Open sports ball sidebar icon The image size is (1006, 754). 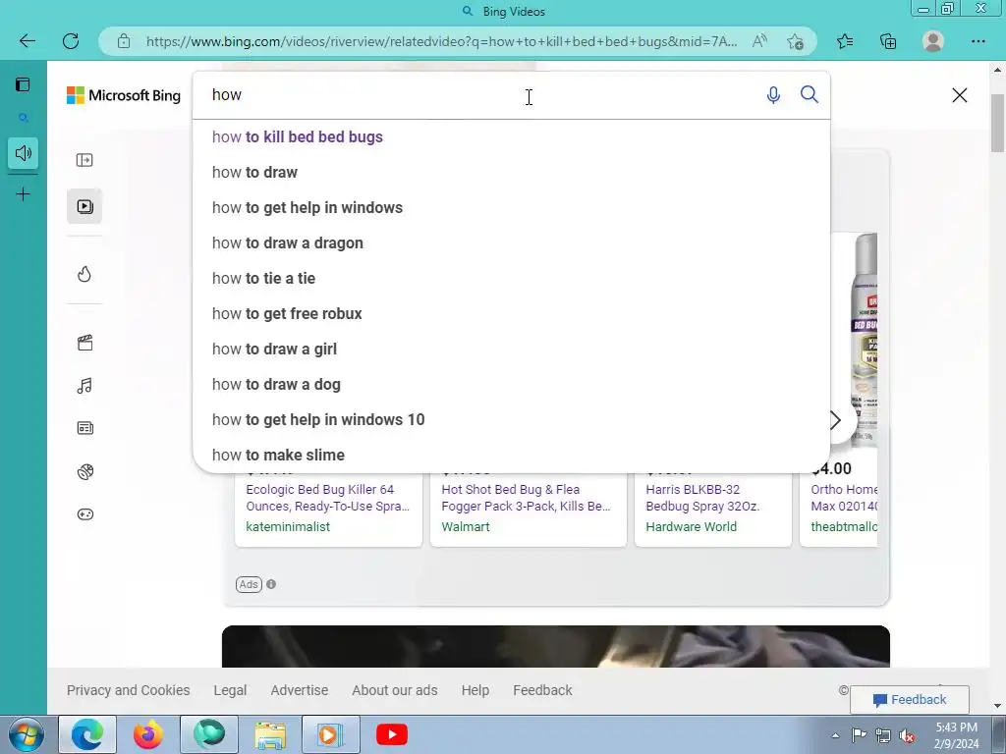[x=84, y=472]
